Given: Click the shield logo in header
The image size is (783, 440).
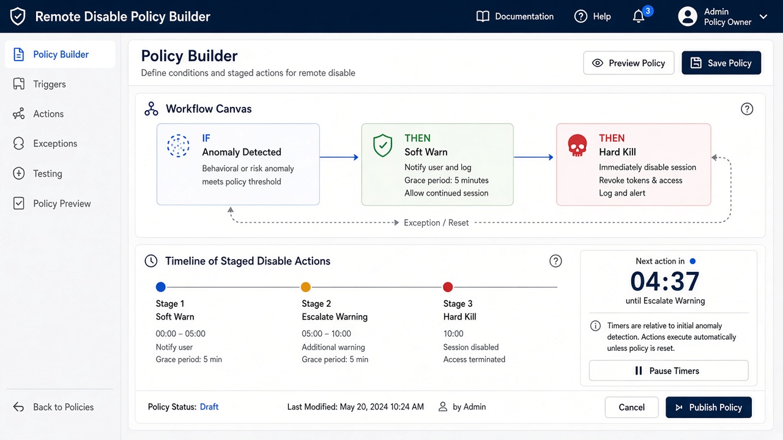Looking at the screenshot, I should pyautogui.click(x=18, y=16).
